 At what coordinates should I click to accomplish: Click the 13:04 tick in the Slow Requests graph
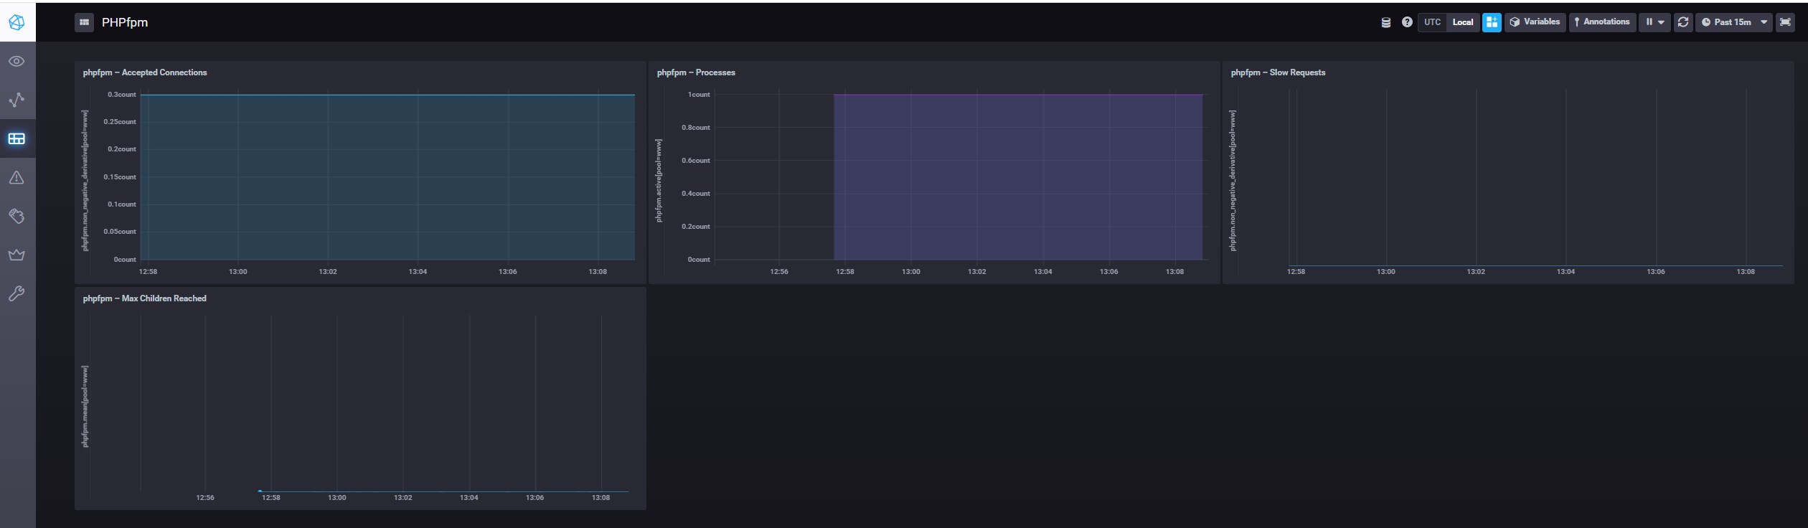point(1565,272)
